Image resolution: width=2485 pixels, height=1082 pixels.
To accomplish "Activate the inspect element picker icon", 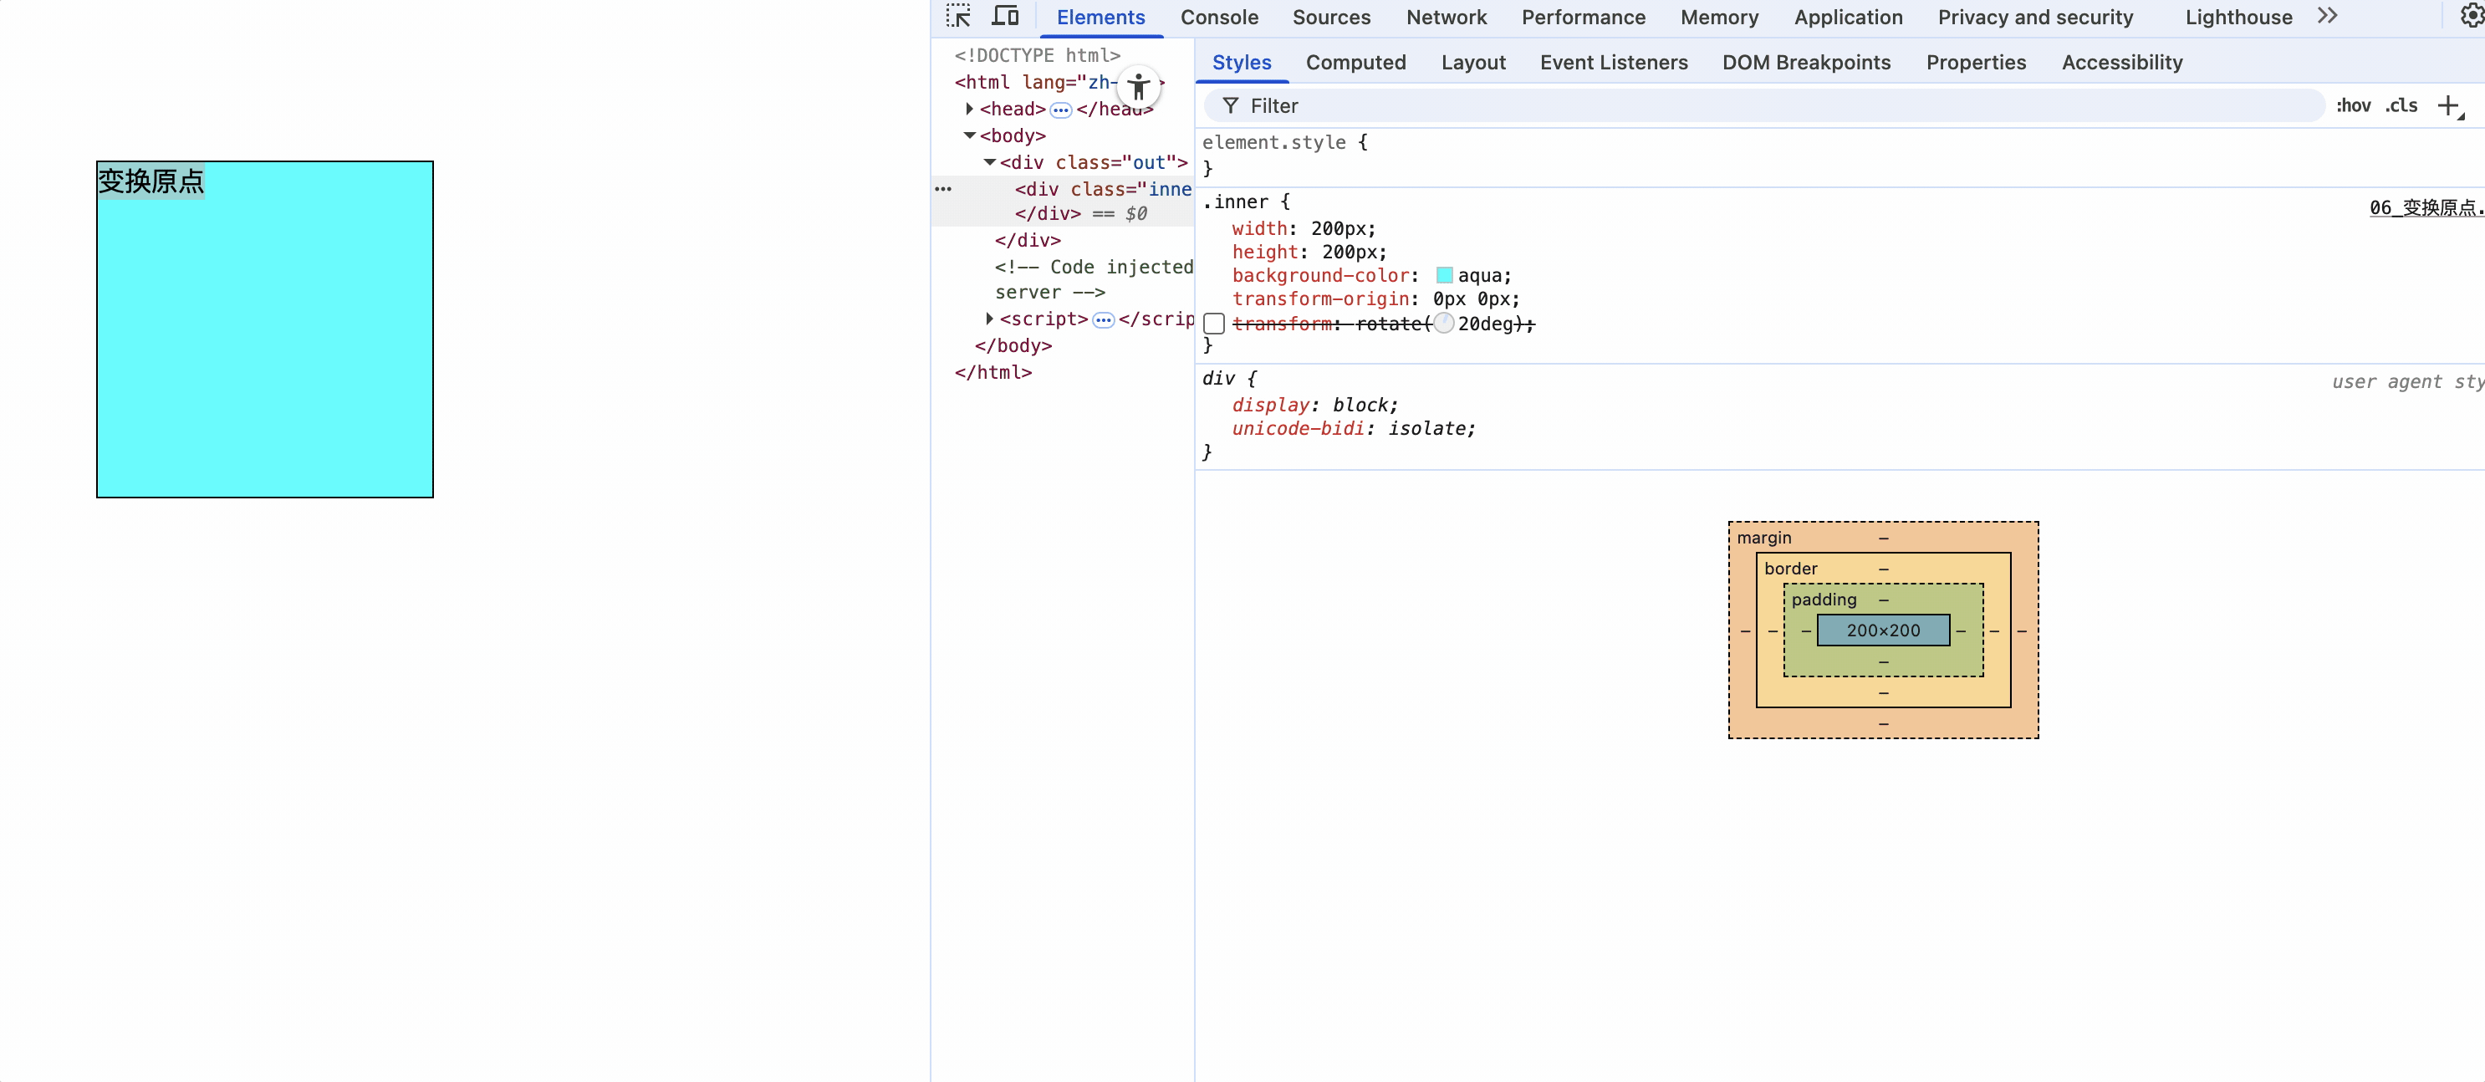I will (958, 17).
